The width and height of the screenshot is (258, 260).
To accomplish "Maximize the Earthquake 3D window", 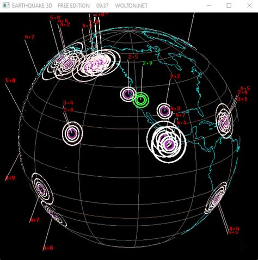I will click(x=229, y=5).
